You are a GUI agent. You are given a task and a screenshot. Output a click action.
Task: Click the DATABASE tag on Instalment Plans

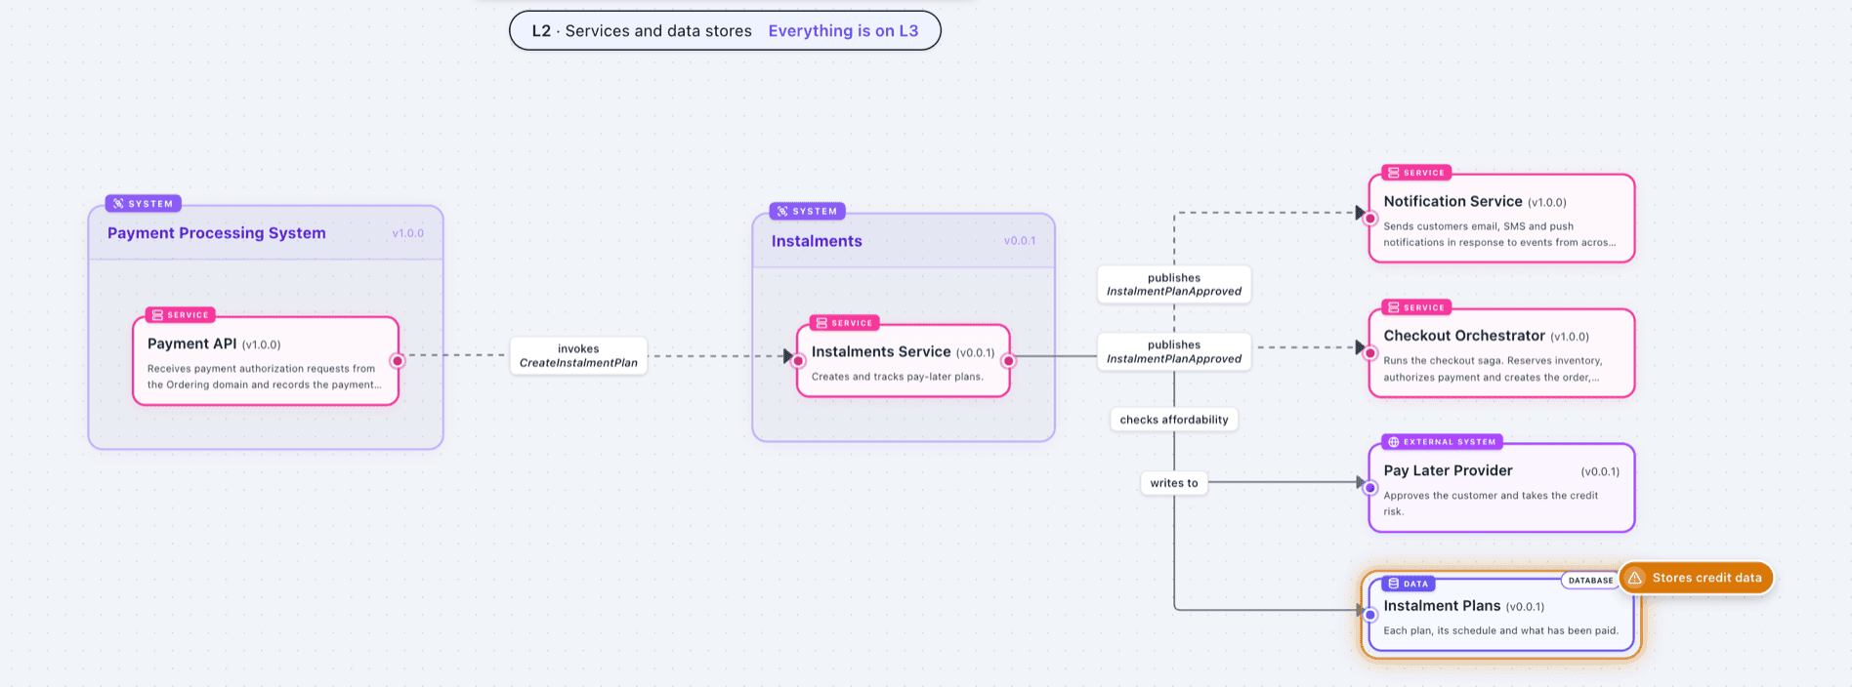(1590, 581)
